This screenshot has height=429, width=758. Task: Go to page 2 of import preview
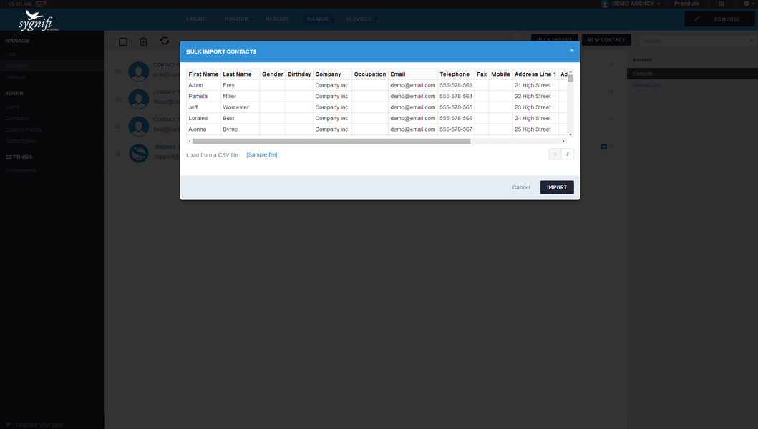pyautogui.click(x=568, y=154)
